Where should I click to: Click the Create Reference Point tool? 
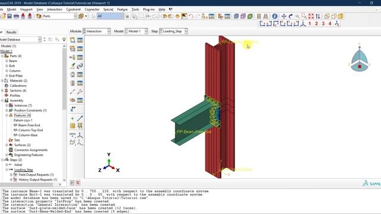(x=73, y=109)
